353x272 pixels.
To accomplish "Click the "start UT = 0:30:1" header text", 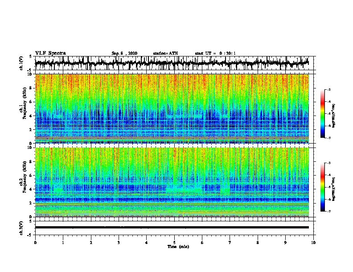I will click(x=215, y=53).
